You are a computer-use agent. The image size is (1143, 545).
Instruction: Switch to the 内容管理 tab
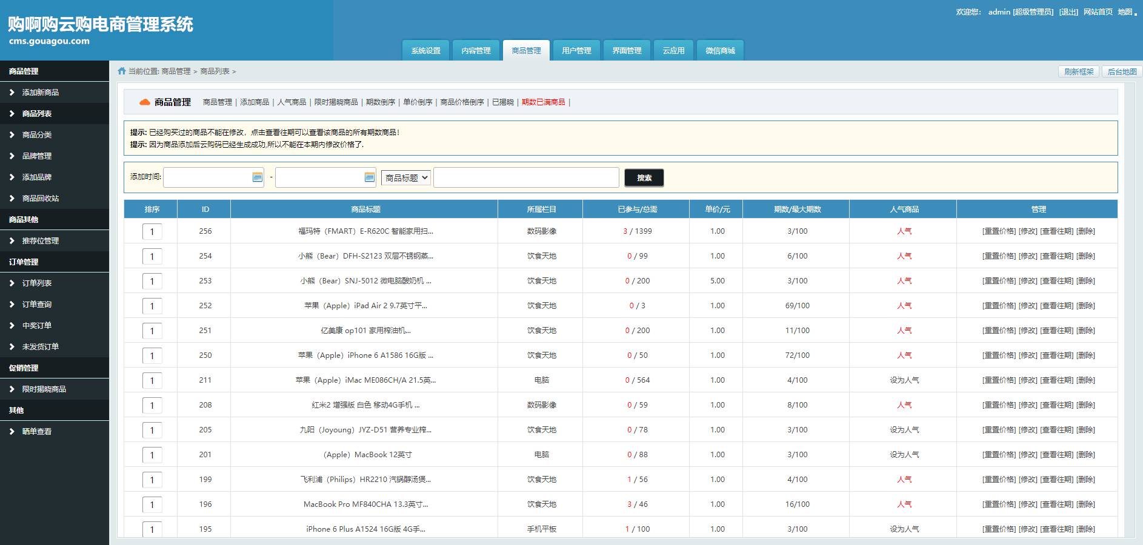476,51
